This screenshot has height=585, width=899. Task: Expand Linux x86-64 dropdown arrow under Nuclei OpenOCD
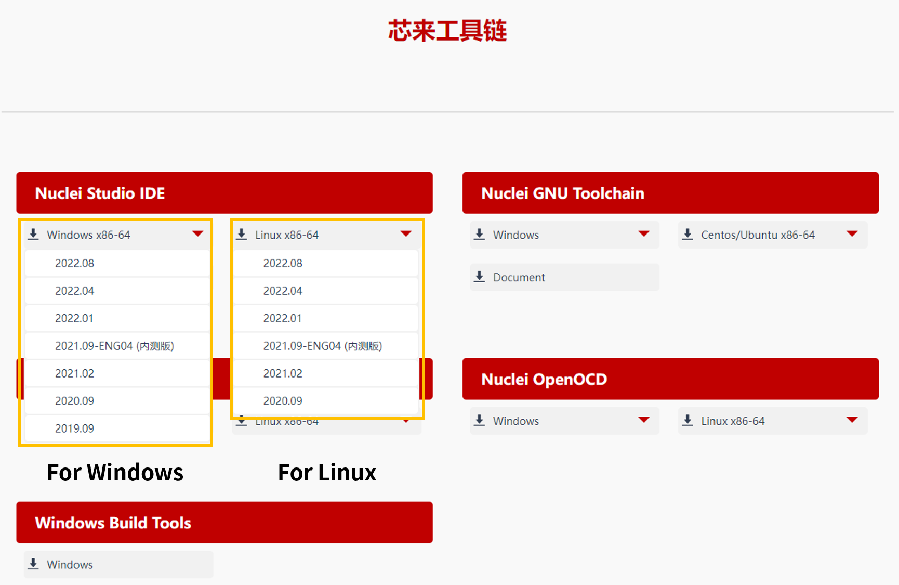[852, 420]
